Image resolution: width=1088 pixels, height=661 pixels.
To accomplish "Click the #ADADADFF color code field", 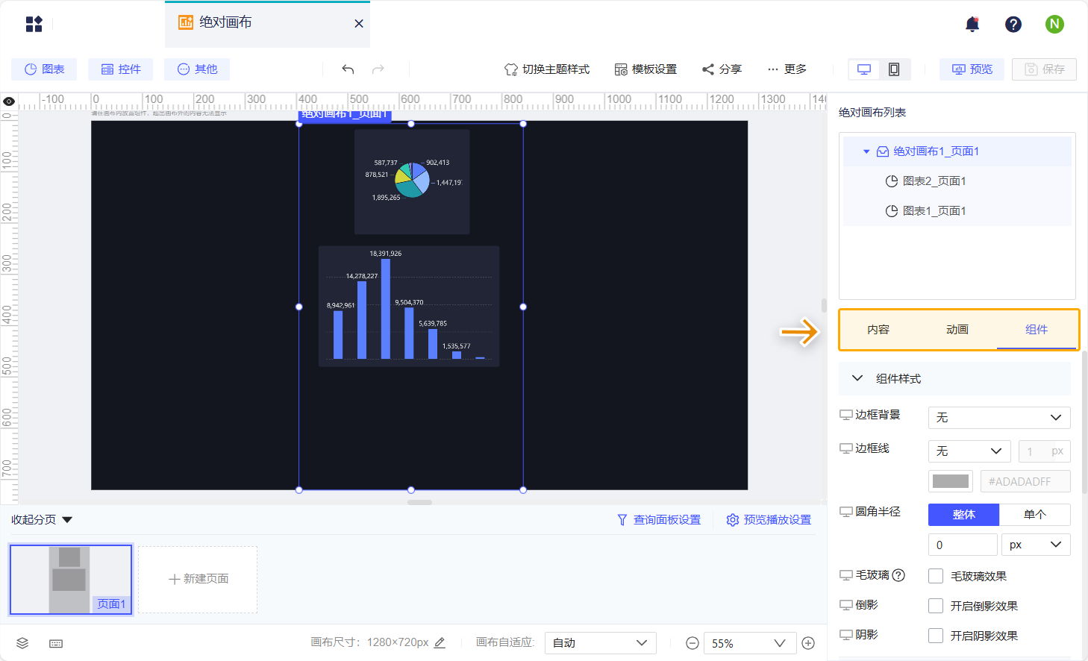I will tap(1025, 481).
